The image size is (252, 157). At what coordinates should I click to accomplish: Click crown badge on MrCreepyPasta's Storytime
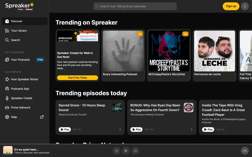click(185, 34)
